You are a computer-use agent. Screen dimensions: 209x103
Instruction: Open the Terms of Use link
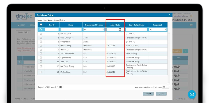pyautogui.click(x=20, y=99)
